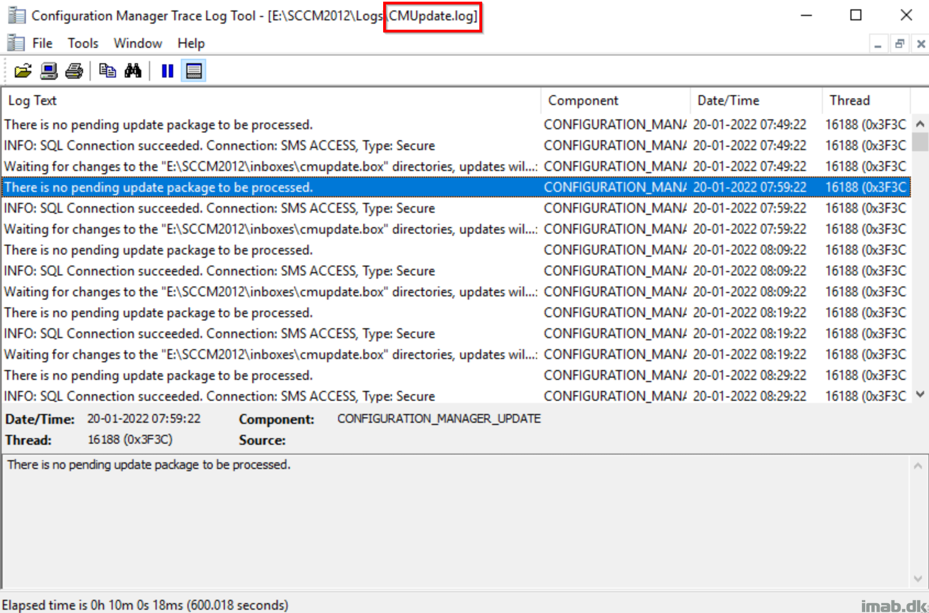Sort by the Date/Time column header
929x613 pixels.
(x=756, y=101)
